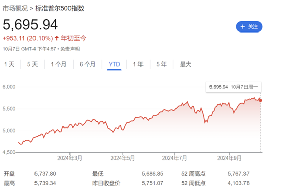Click the 开盘 label
The width and height of the screenshot is (281, 190).
9,174
